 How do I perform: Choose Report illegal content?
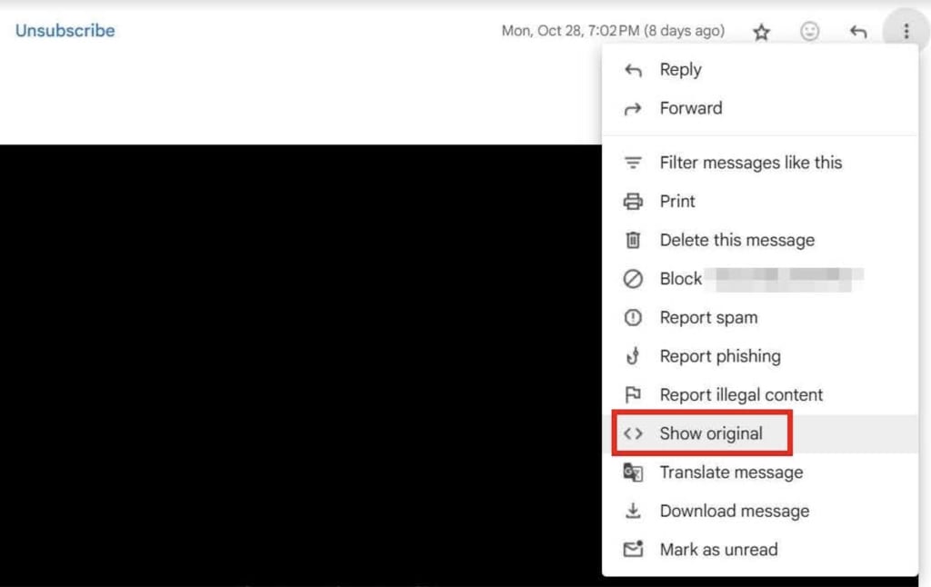click(x=760, y=394)
